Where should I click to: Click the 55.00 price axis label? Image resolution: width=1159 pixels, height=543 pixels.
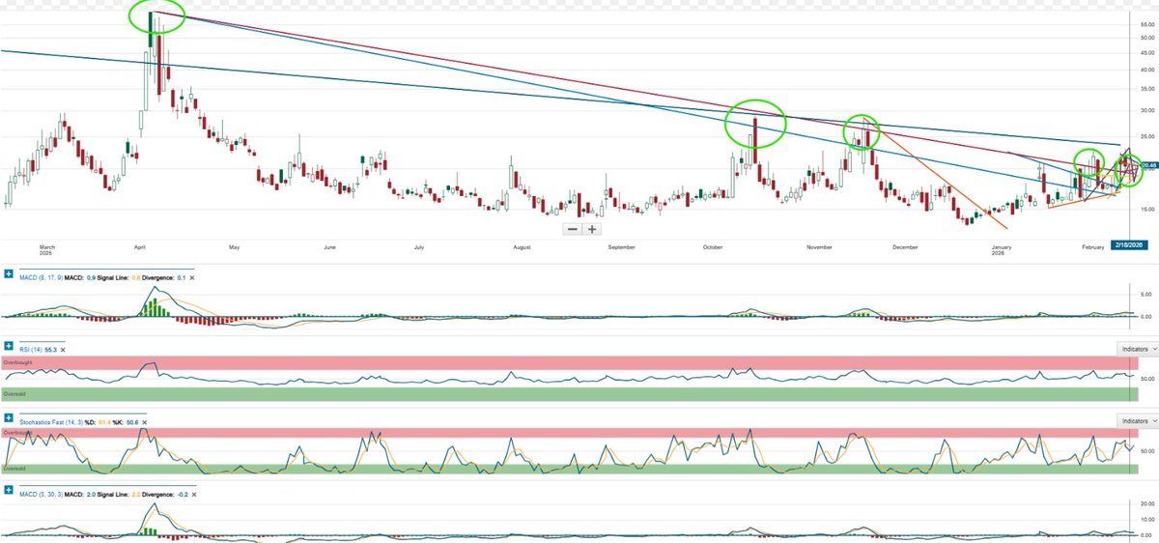(1146, 23)
